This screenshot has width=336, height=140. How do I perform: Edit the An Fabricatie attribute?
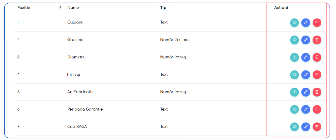pyautogui.click(x=306, y=92)
